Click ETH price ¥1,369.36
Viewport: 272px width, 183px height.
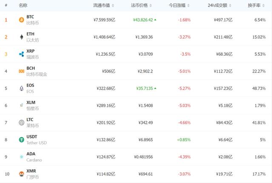[144, 37]
